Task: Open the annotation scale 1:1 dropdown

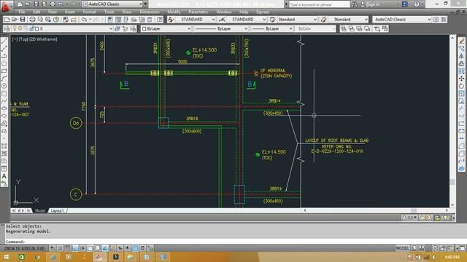Action: 410,218
